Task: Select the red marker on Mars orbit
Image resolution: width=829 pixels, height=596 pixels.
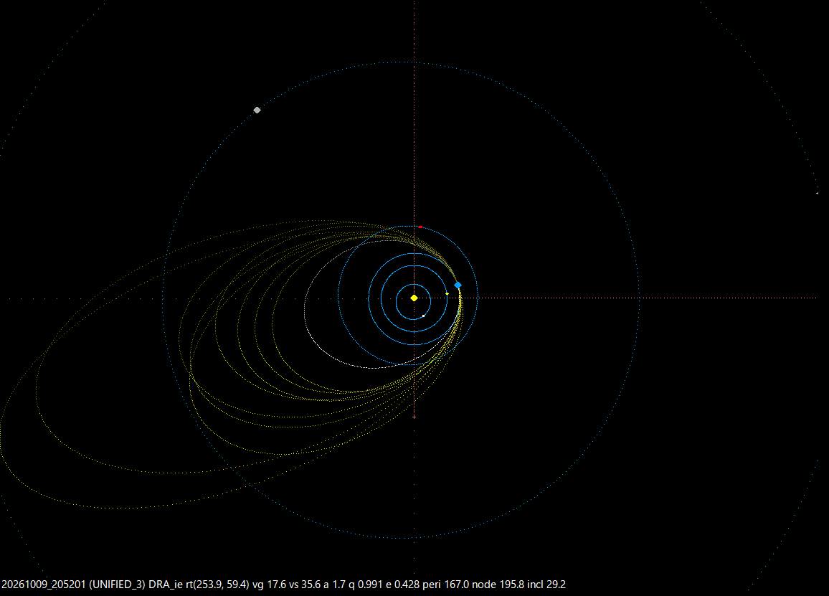Action: coord(420,227)
